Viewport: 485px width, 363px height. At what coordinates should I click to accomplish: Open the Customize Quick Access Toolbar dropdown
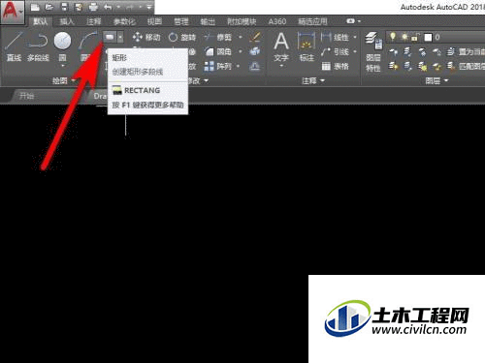coord(149,7)
